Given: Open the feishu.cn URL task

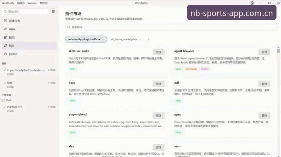Looking at the screenshot, I should (x=29, y=72).
